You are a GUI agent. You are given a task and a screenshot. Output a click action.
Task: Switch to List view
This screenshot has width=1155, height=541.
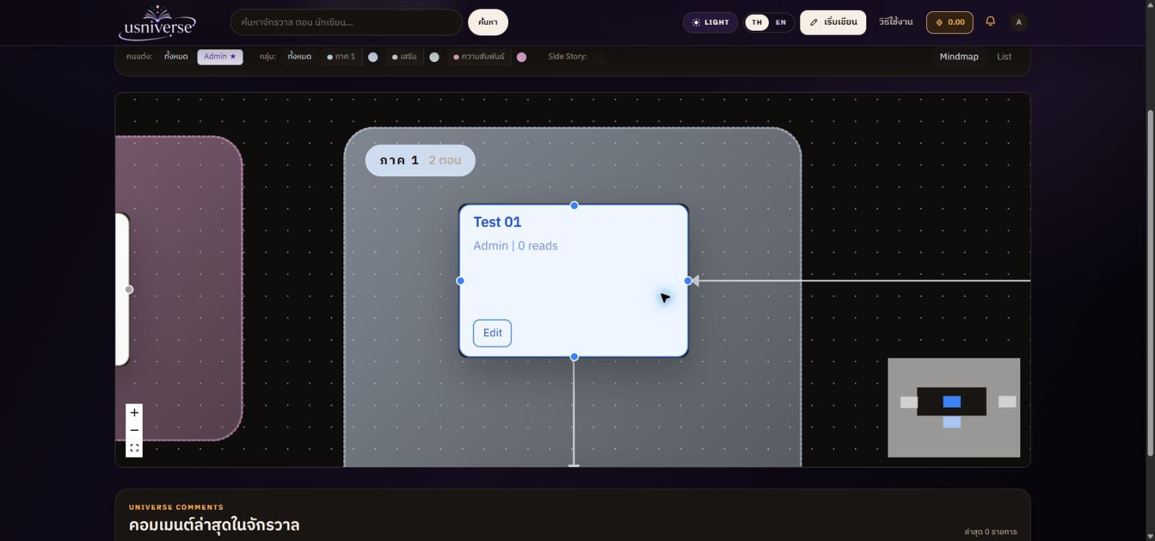click(1004, 57)
